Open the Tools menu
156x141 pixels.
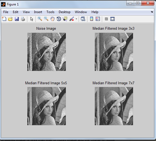(51, 12)
